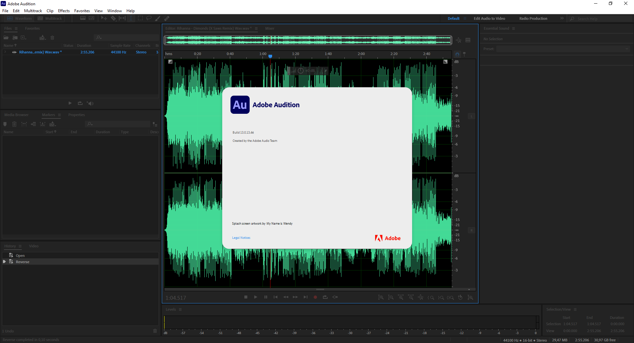Open the Files panel menu
Image resolution: width=634 pixels, height=343 pixels.
click(16, 29)
